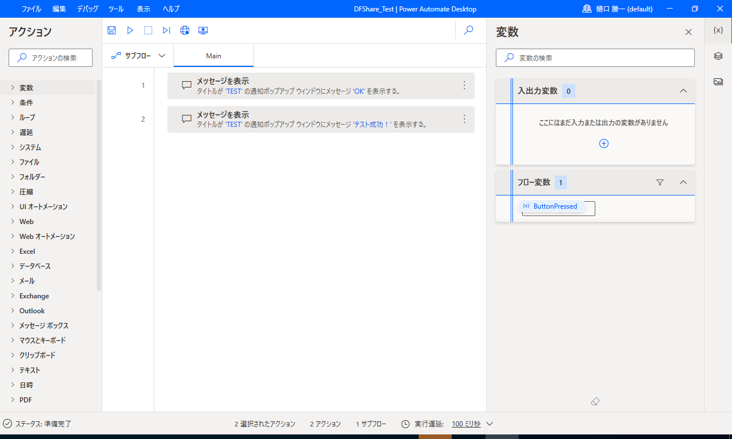Select action 1 showing message 'OK'
Image resolution: width=732 pixels, height=439 pixels.
[321, 86]
